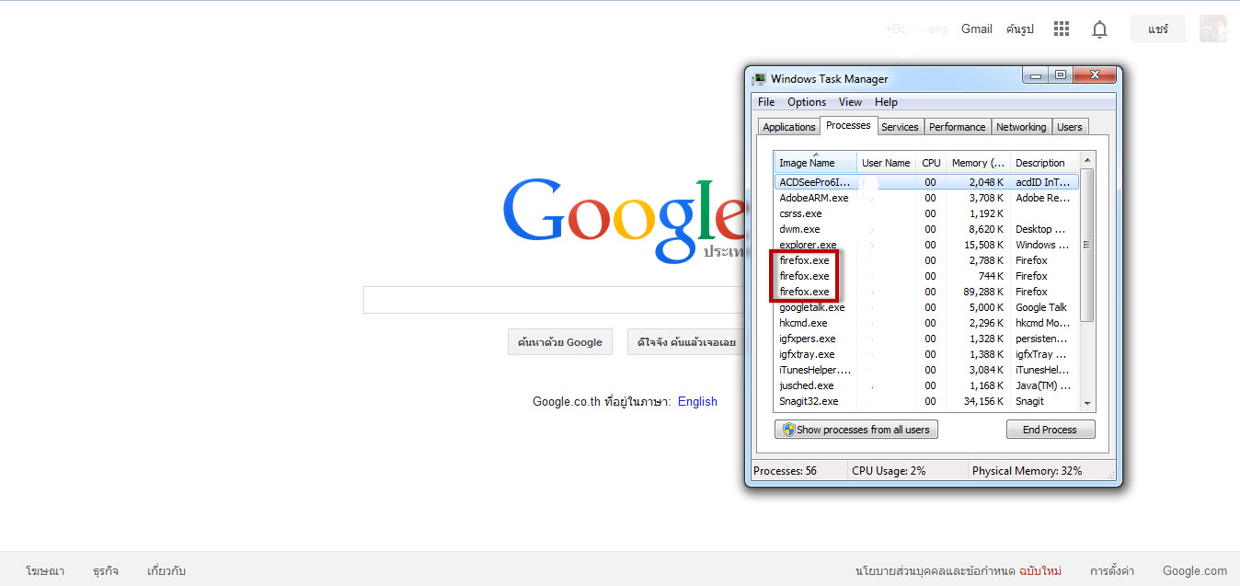The width and height of the screenshot is (1240, 586).
Task: Select the igfxpers.exe process row
Action: [x=926, y=339]
